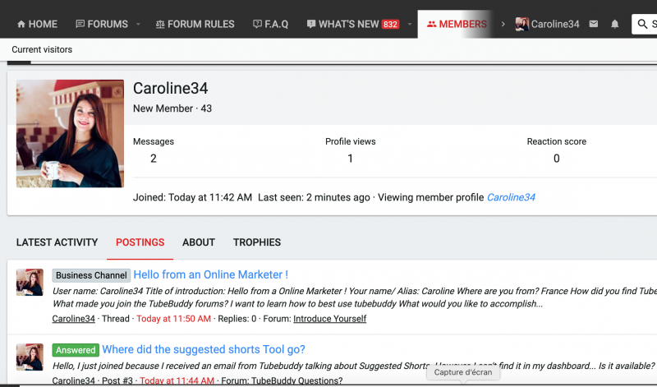Open thread 'Hello from an Online Marketer !'
The image size is (657, 387).
[211, 274]
